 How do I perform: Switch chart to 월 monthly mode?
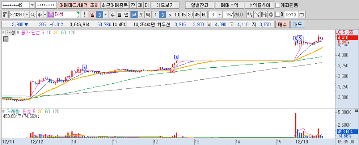(119, 15)
